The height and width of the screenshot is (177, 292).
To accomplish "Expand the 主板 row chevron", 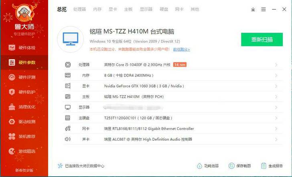I will [x=276, y=97].
